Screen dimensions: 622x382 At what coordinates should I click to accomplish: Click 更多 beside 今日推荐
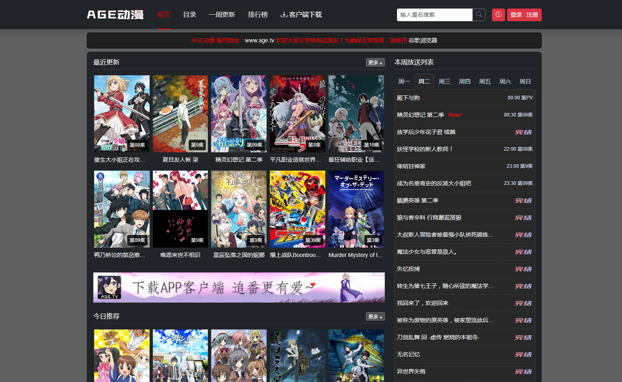(375, 316)
